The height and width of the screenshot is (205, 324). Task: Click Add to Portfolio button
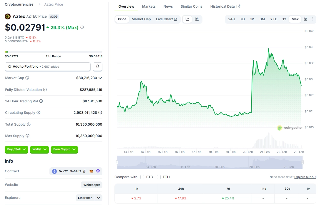[x=48, y=67]
